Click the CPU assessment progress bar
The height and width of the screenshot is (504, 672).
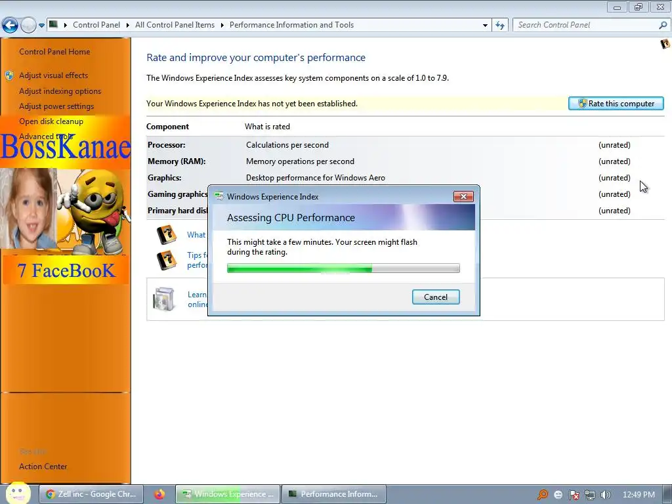[x=343, y=268]
